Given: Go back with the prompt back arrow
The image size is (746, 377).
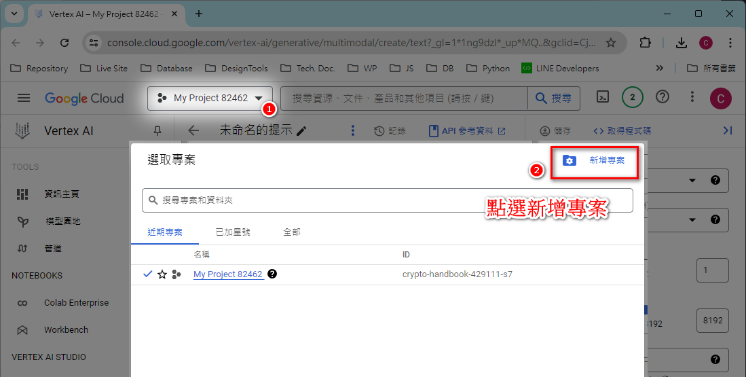Looking at the screenshot, I should point(193,130).
